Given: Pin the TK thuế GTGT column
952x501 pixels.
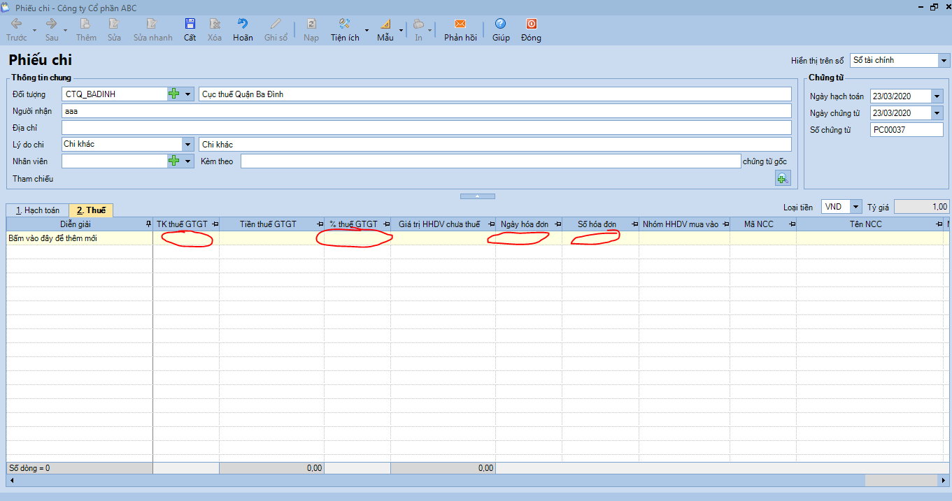Looking at the screenshot, I should (x=215, y=224).
